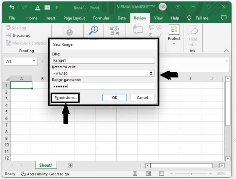Open the File tab
Image resolution: width=236 pixels, height=179 pixels.
(12, 18)
